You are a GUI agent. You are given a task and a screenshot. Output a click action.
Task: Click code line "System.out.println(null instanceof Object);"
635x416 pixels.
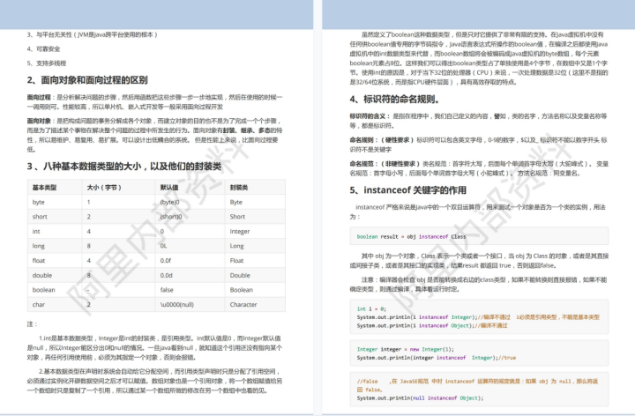click(x=420, y=398)
